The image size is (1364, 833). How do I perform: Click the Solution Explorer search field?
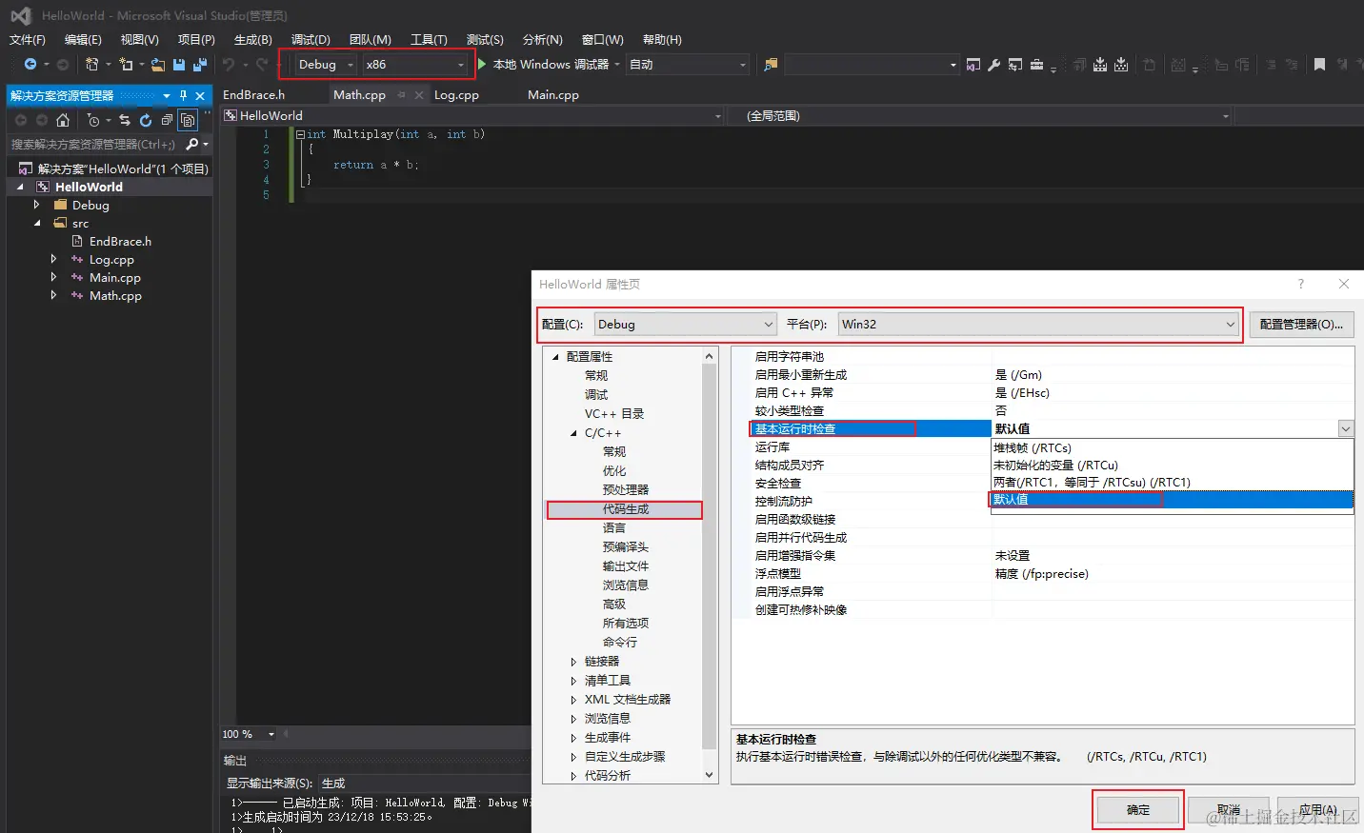[x=95, y=144]
